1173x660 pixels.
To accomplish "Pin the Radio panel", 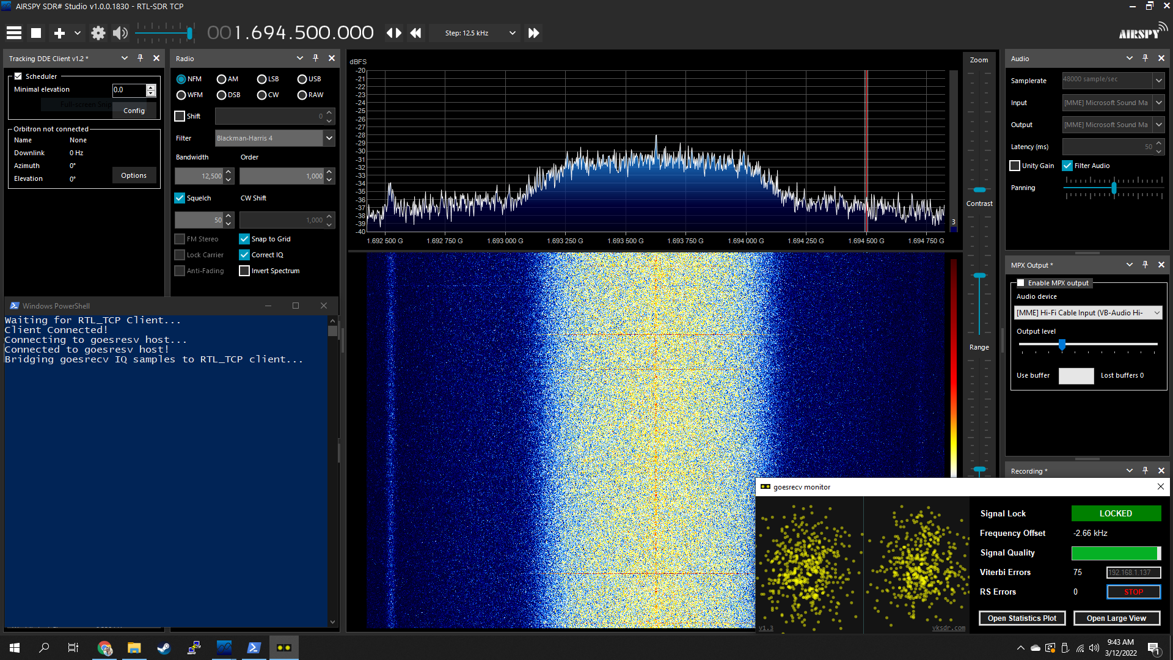I will tap(316, 58).
